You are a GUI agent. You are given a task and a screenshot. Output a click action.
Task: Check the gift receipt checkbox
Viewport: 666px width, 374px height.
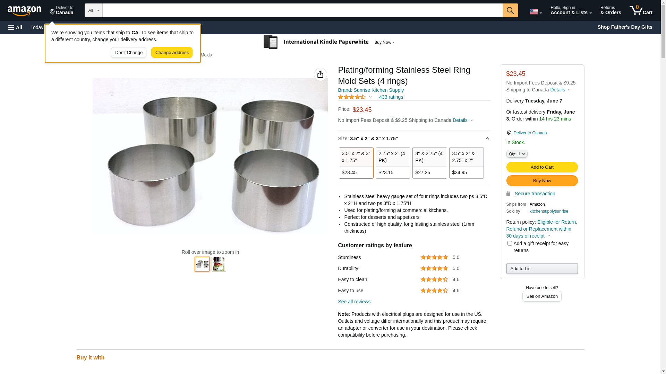point(510,243)
